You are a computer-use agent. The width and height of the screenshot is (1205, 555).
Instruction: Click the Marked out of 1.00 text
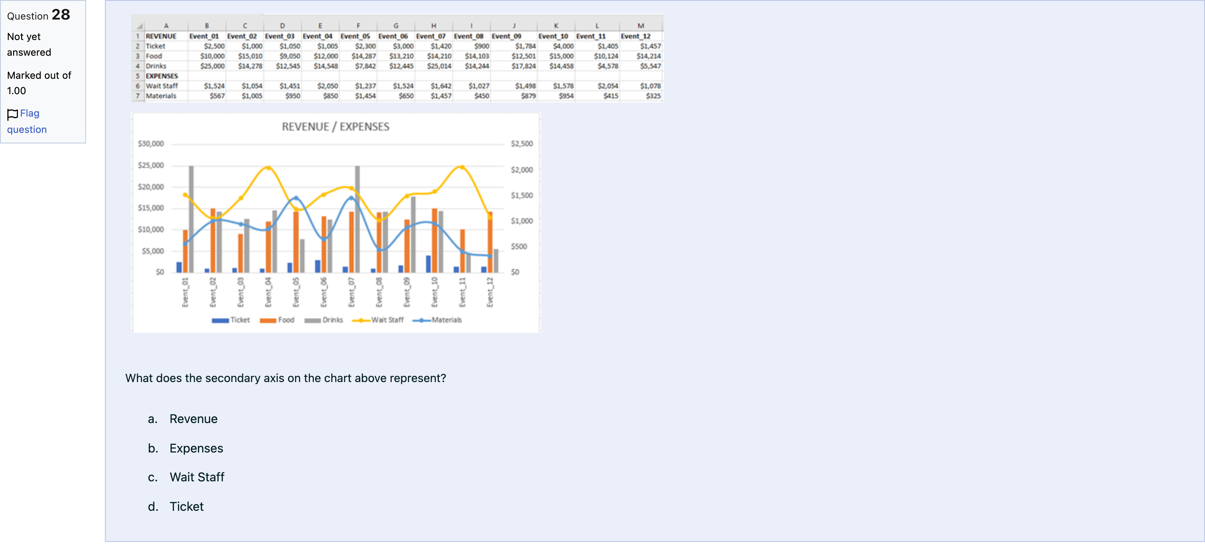point(39,83)
